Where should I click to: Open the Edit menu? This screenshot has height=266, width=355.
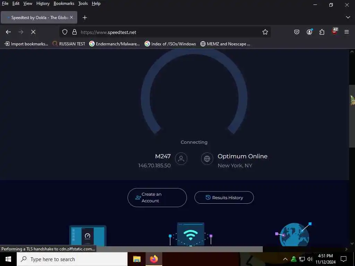coord(16,3)
